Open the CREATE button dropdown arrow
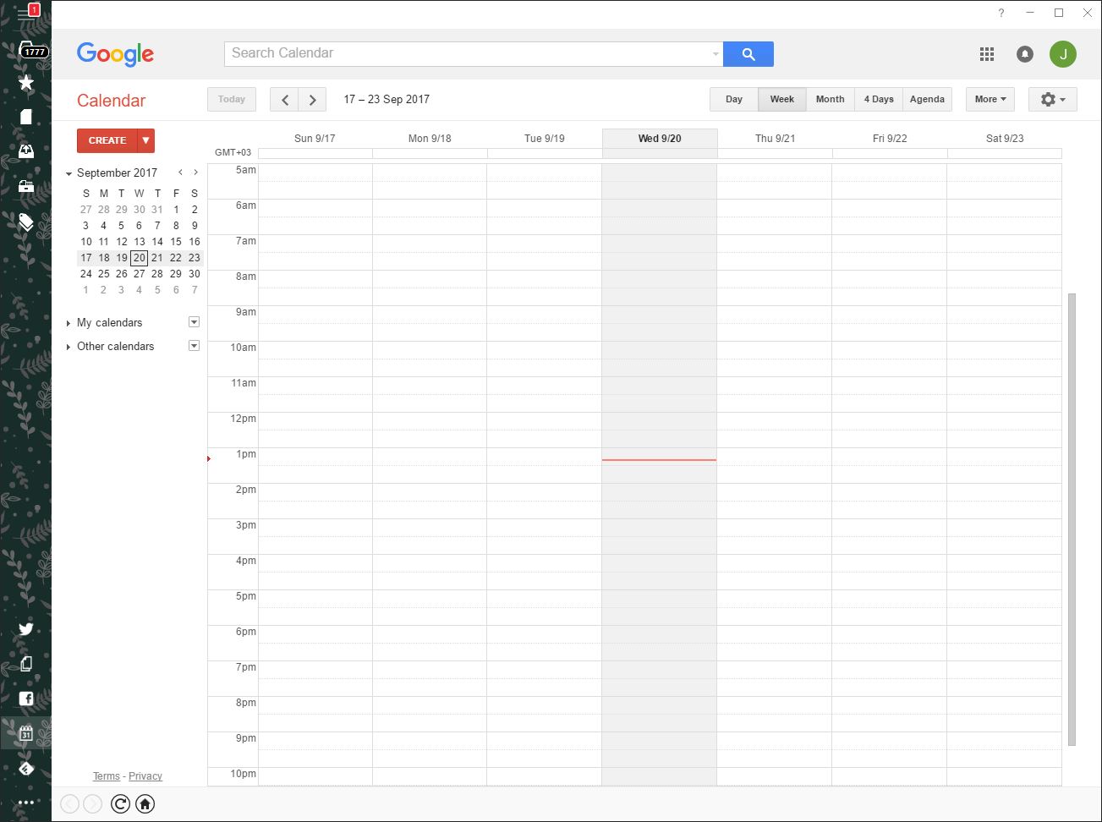The width and height of the screenshot is (1102, 822). 145,140
